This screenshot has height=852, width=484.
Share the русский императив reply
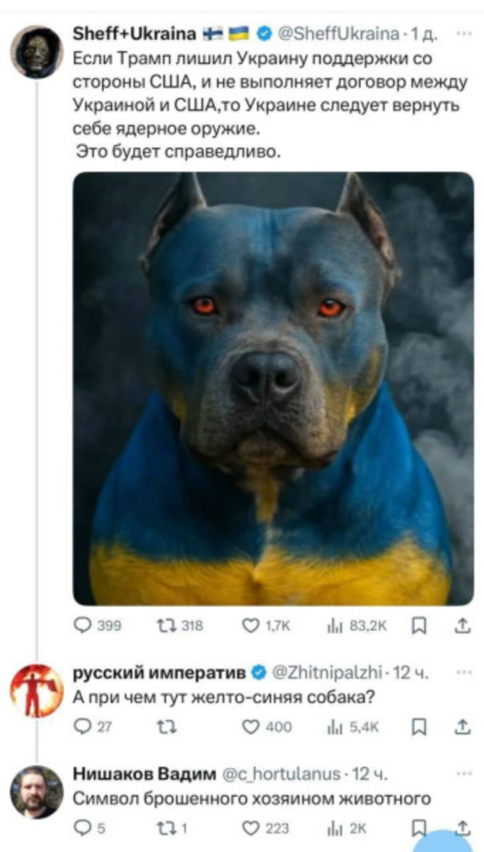(x=462, y=727)
